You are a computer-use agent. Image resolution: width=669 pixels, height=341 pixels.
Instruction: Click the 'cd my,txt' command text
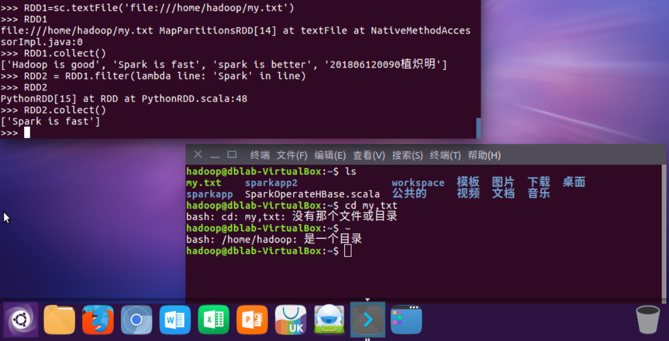pos(371,205)
